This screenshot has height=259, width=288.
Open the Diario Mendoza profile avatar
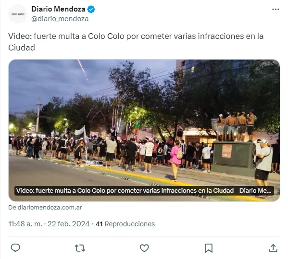pos(18,14)
